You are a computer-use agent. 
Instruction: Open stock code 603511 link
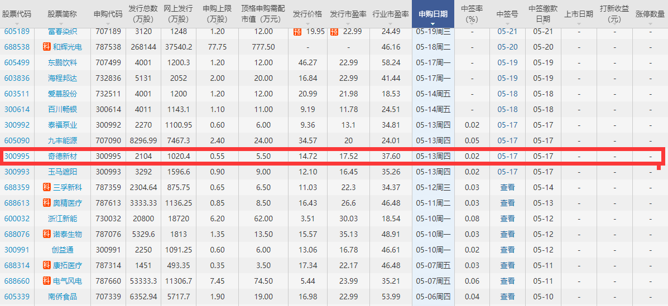(x=17, y=94)
